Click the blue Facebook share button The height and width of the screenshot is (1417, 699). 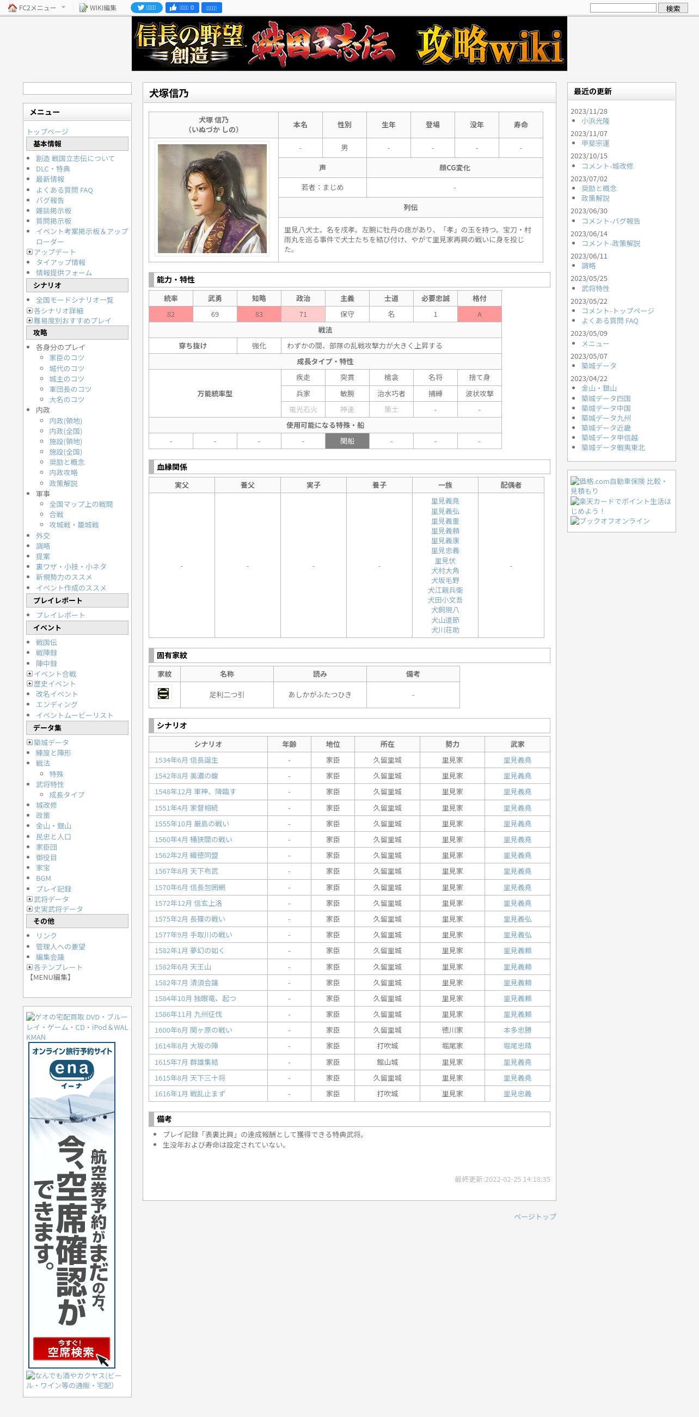211,8
